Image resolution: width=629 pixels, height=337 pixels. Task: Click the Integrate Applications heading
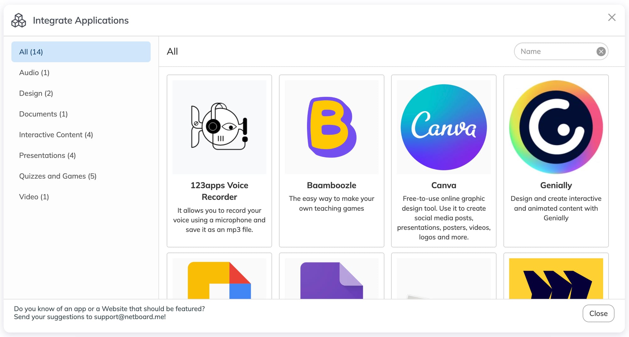(x=81, y=20)
